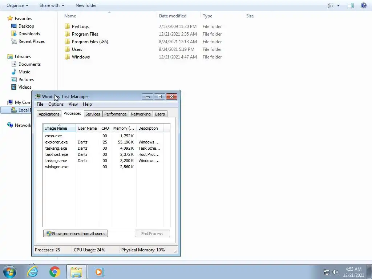Viewport: 372px width, 279px height.
Task: Open Task Manager View menu
Action: click(73, 104)
